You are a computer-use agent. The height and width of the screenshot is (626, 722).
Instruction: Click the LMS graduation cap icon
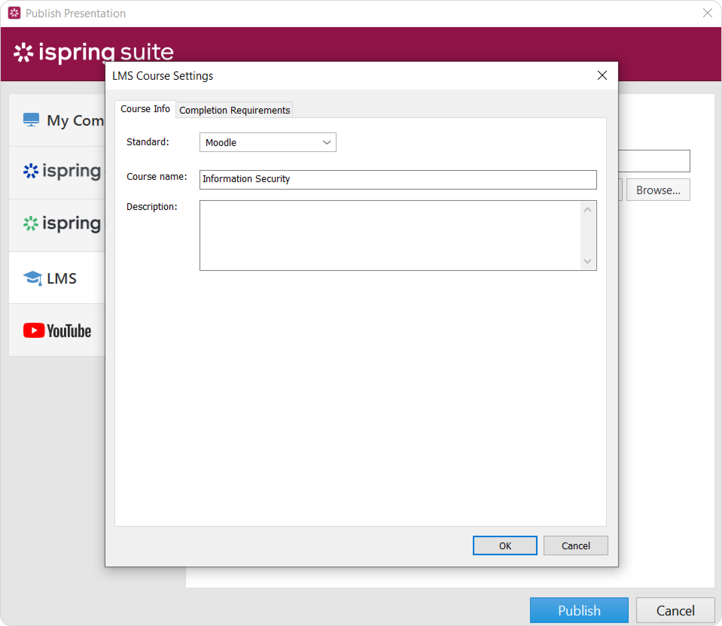click(x=33, y=278)
